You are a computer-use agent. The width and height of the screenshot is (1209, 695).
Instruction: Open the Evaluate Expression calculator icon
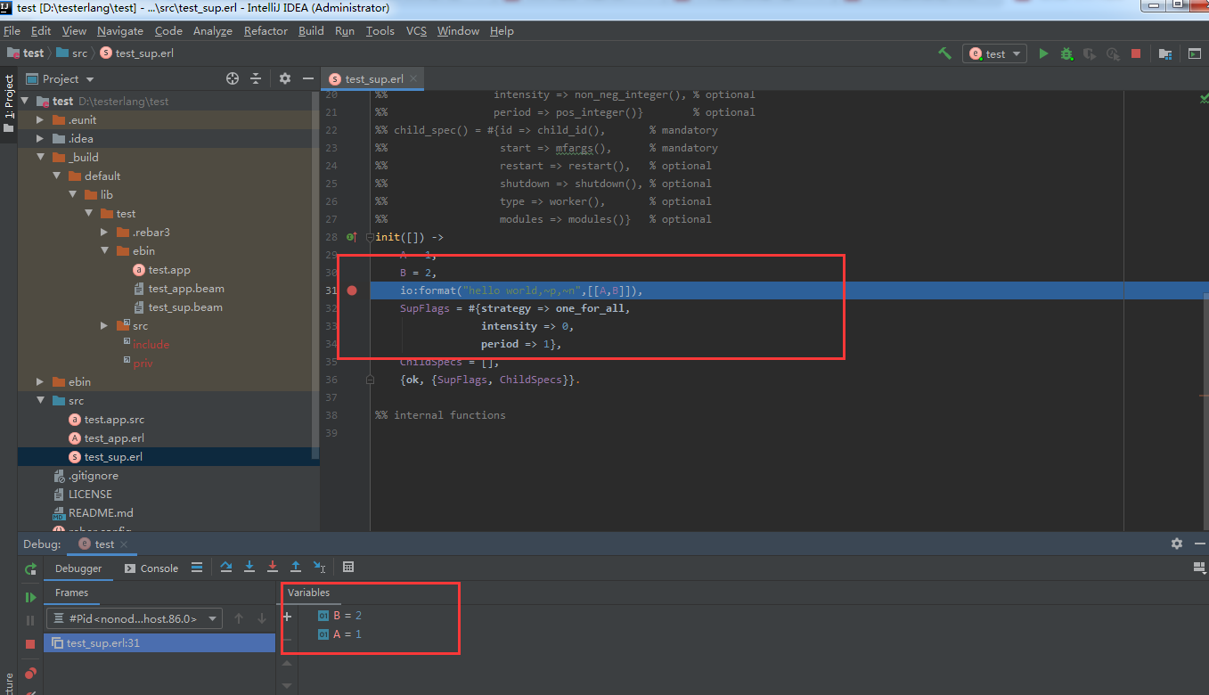click(x=348, y=568)
